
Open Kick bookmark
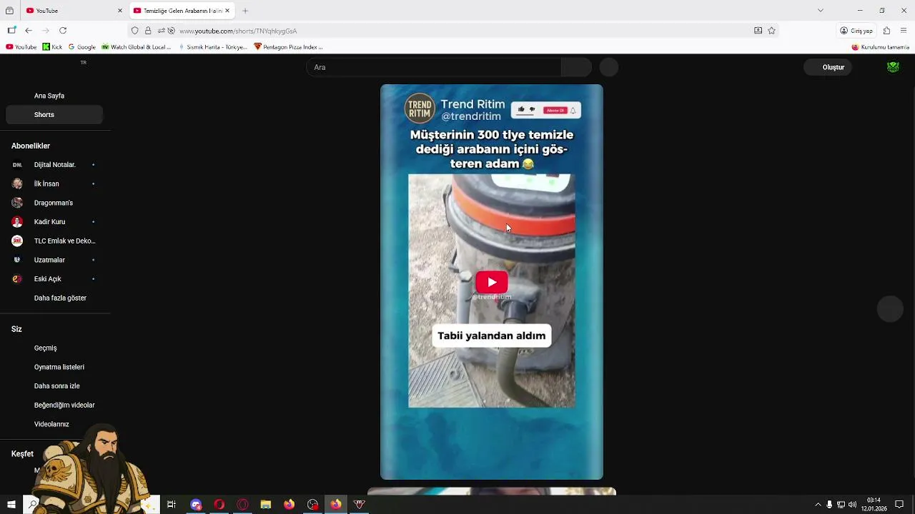(x=52, y=47)
